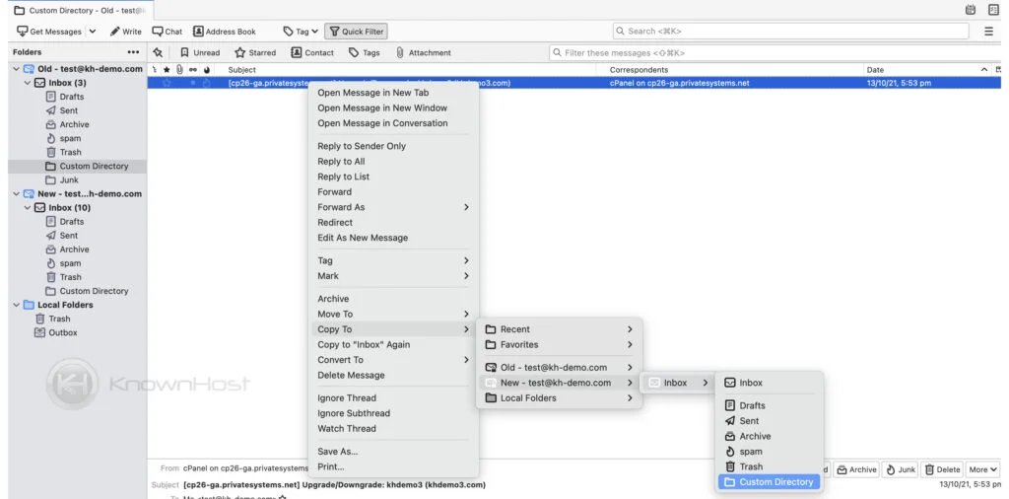The height and width of the screenshot is (499, 1009).
Task: Open the Tag dropdown in toolbar
Action: tap(301, 31)
